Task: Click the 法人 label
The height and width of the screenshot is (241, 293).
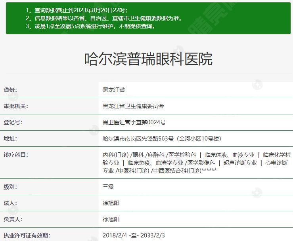Action: point(10,203)
